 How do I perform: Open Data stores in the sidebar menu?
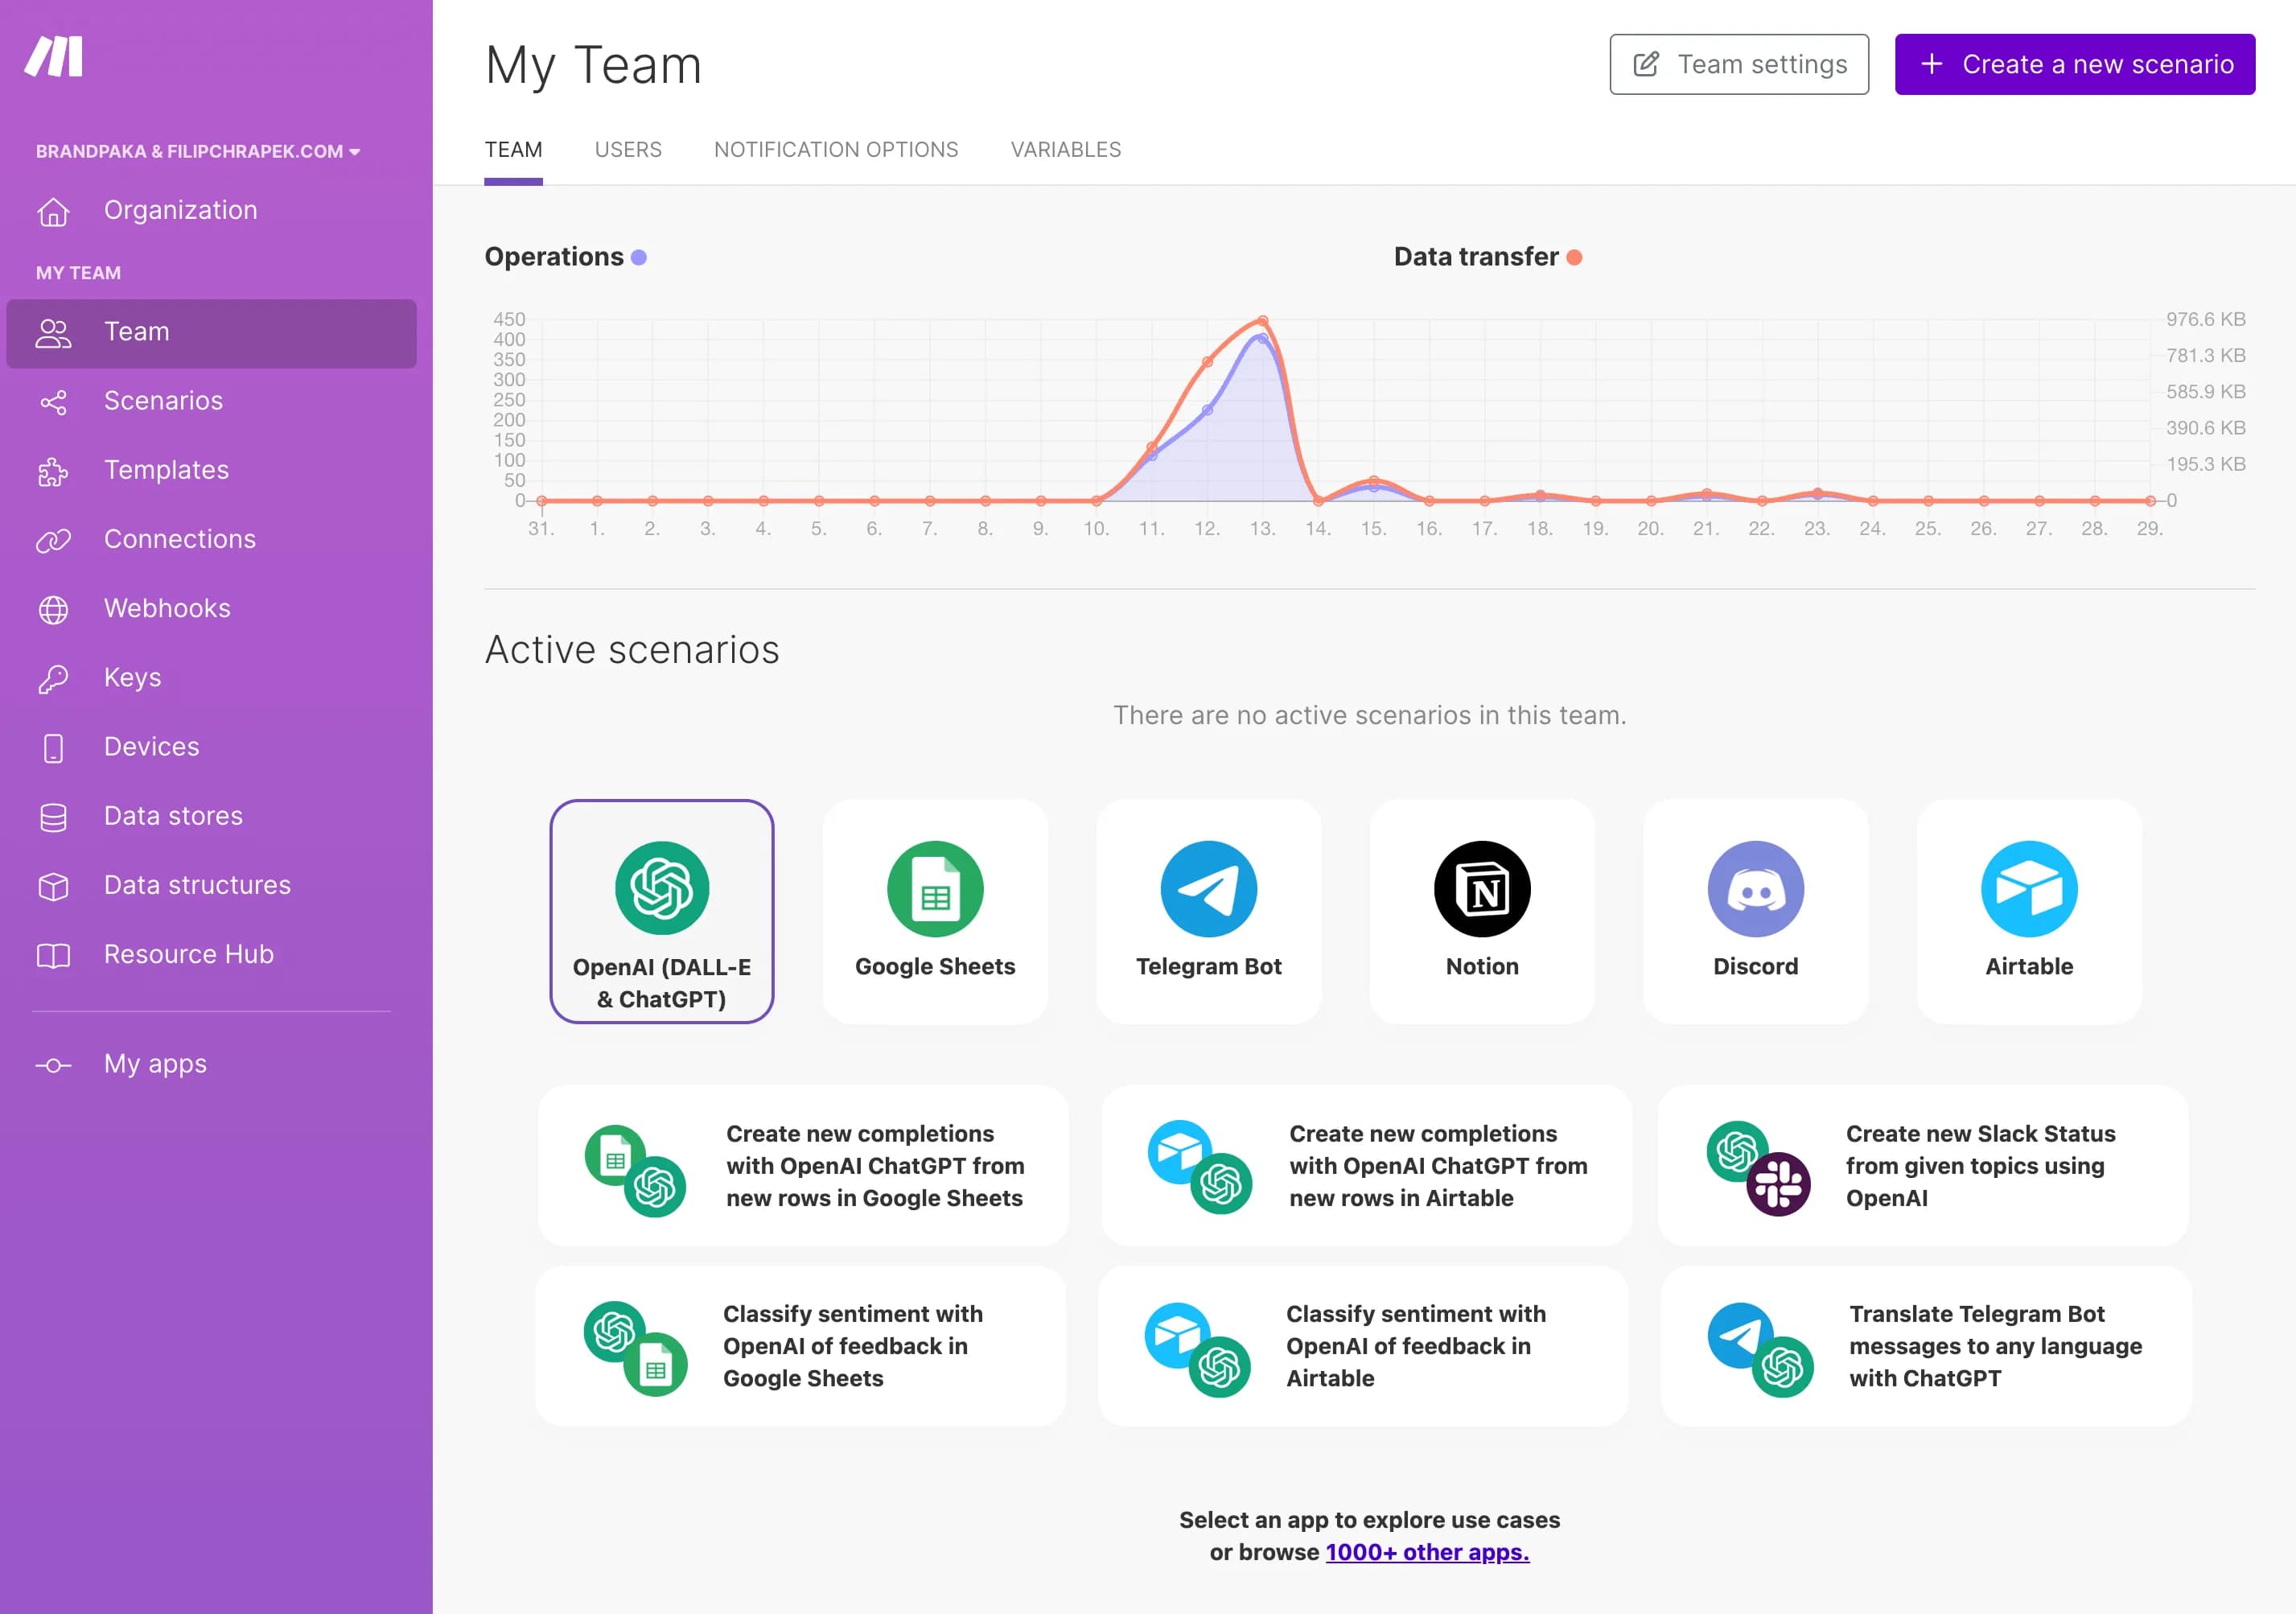pos(211,817)
